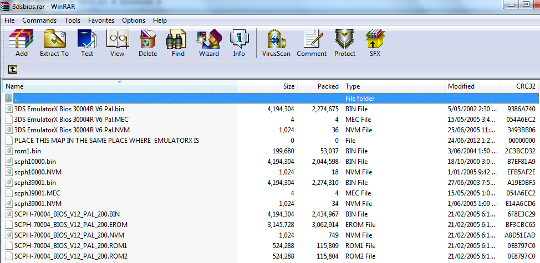540x263 pixels.
Task: Select the scph39001.bin file
Action: [35, 183]
